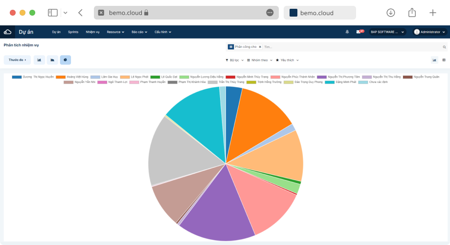The height and width of the screenshot is (245, 450).
Task: Switch to the bemo.cloud browser tab
Action: (x=320, y=13)
